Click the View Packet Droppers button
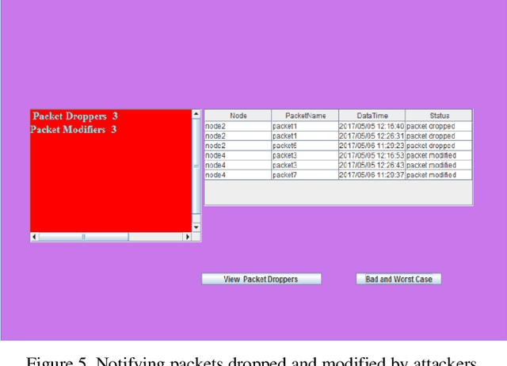 point(261,279)
